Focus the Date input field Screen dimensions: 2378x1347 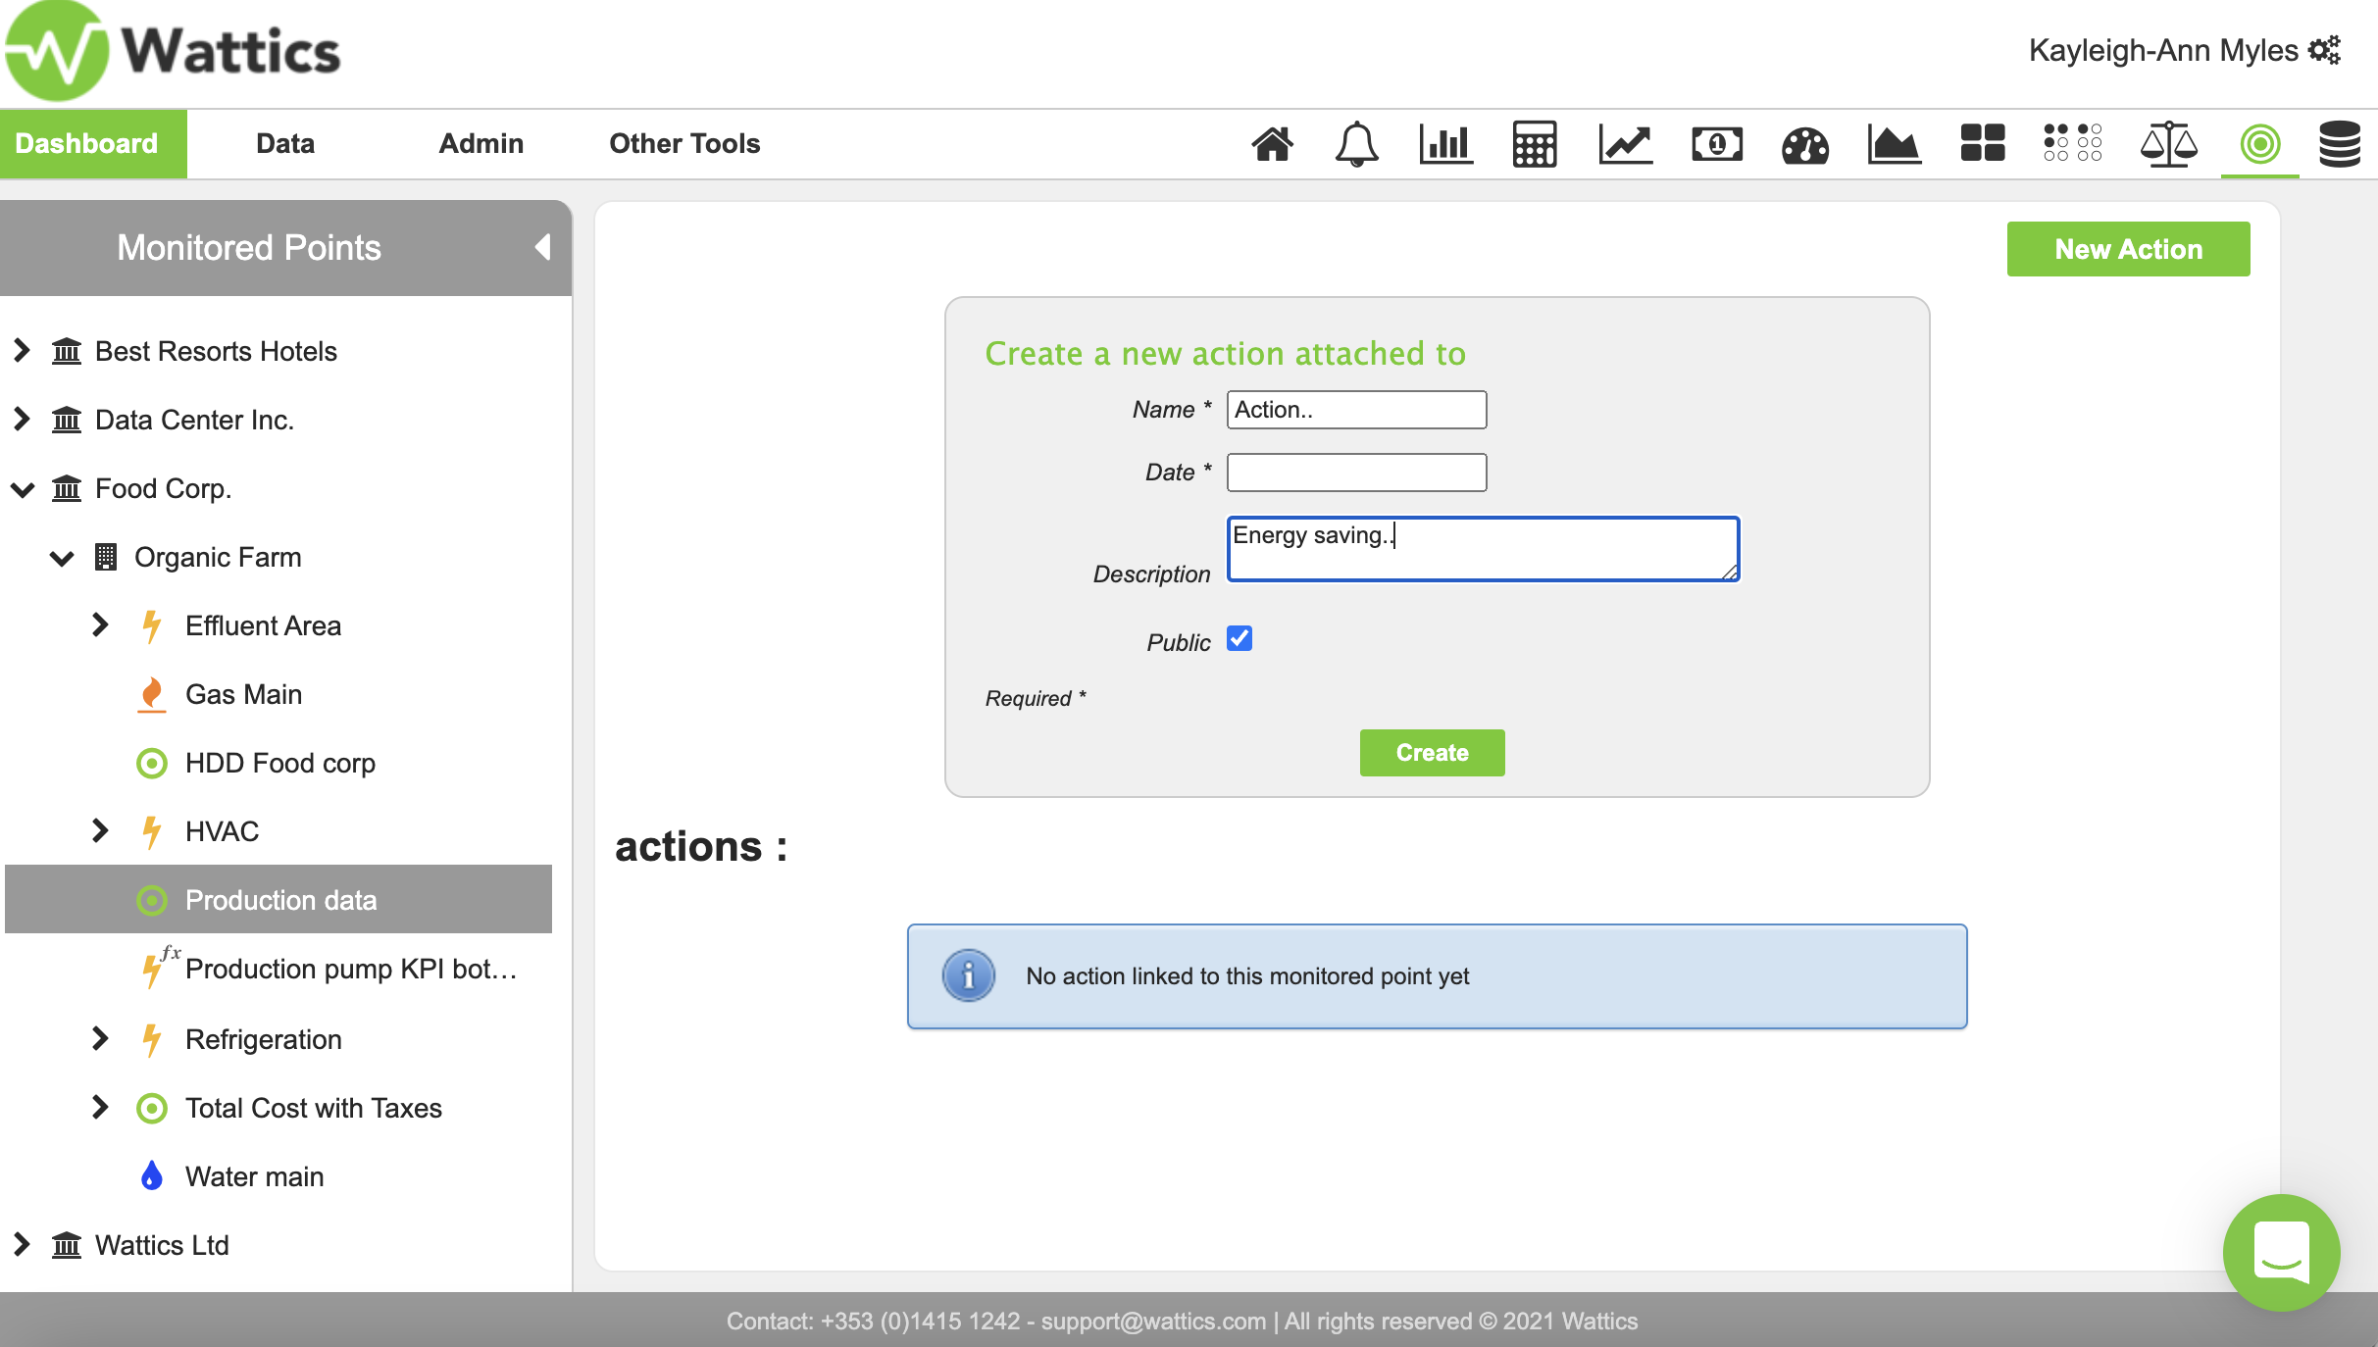(x=1356, y=473)
